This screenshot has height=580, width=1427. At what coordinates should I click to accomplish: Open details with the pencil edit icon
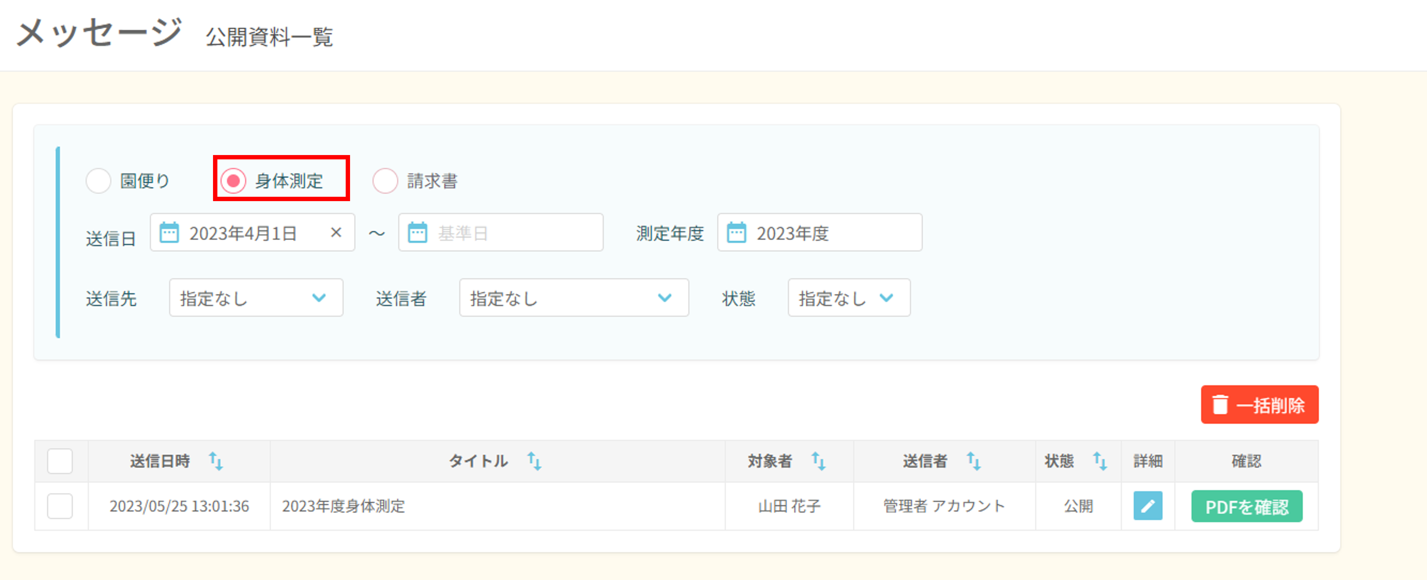(1148, 506)
